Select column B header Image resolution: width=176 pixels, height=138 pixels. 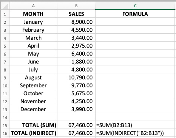[x=76, y=6]
